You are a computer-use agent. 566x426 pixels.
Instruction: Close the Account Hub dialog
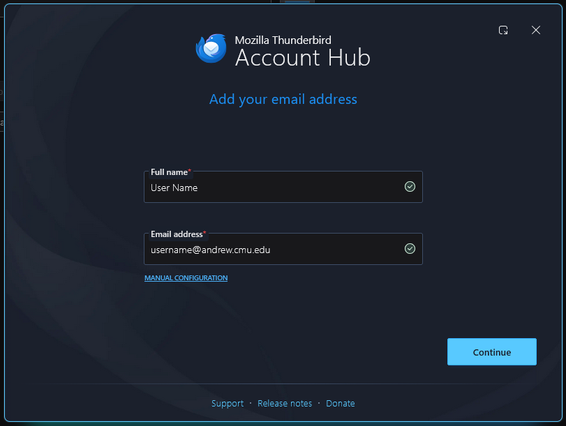click(536, 30)
